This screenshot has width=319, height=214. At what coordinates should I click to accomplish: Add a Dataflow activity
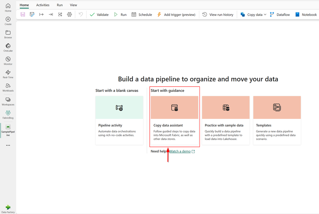click(280, 14)
